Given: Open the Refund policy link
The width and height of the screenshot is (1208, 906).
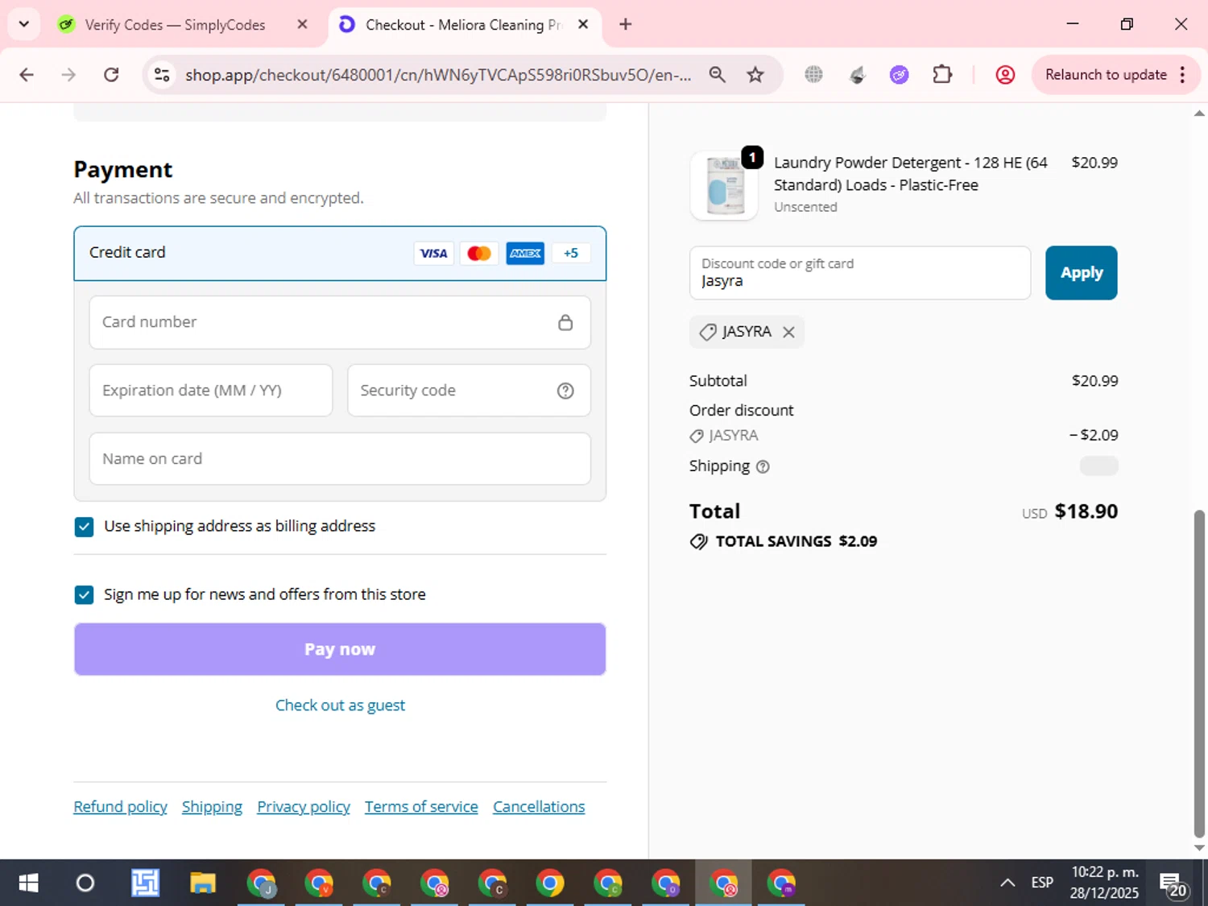Looking at the screenshot, I should point(120,807).
